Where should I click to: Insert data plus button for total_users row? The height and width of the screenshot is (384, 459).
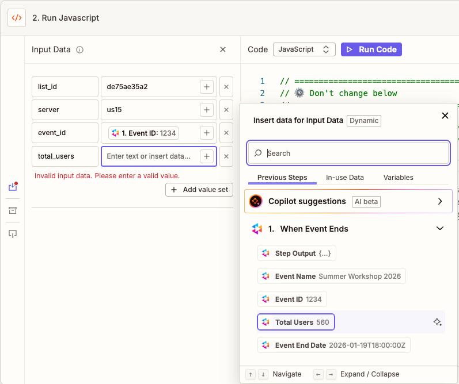[x=207, y=156]
